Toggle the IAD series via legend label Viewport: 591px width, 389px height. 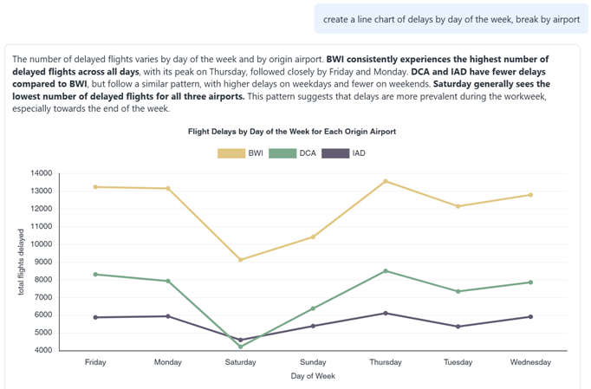pos(359,153)
